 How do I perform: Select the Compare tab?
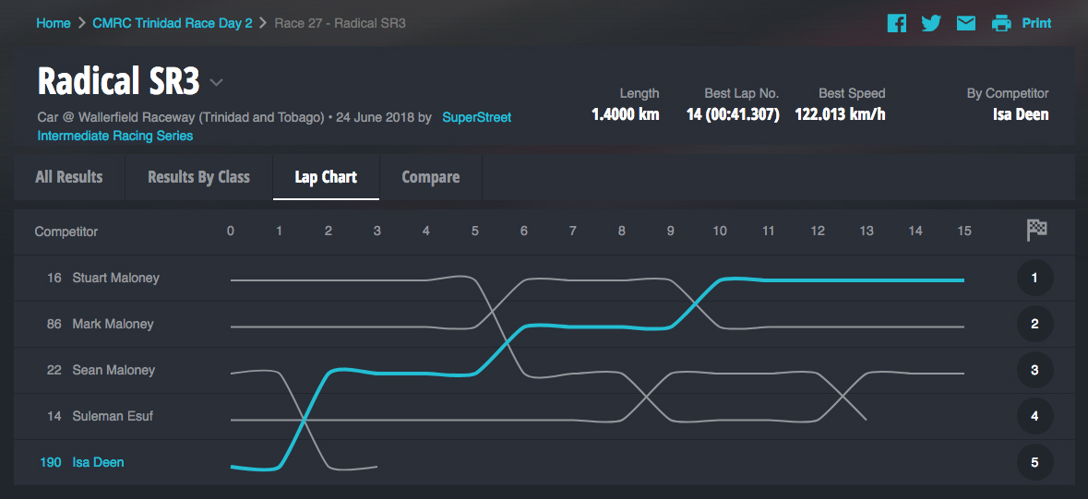point(430,177)
